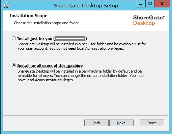Cancel the ShareGate Desktop setup
The image size is (172, 134).
tap(152, 123)
